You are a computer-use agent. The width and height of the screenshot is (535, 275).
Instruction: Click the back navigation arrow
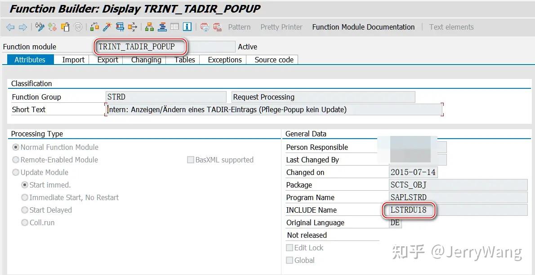[x=10, y=27]
